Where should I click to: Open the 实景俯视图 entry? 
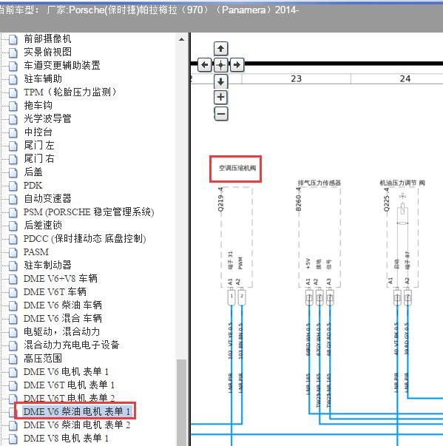(x=47, y=52)
